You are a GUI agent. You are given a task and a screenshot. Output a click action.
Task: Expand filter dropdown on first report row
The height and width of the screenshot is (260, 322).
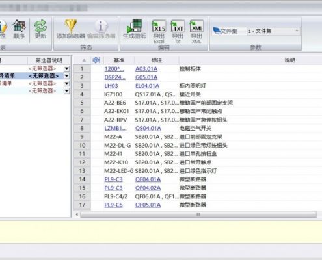66,68
